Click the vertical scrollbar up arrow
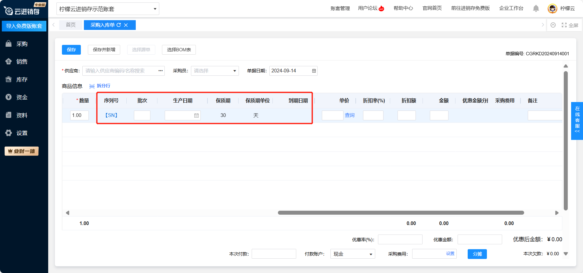 (x=566, y=66)
